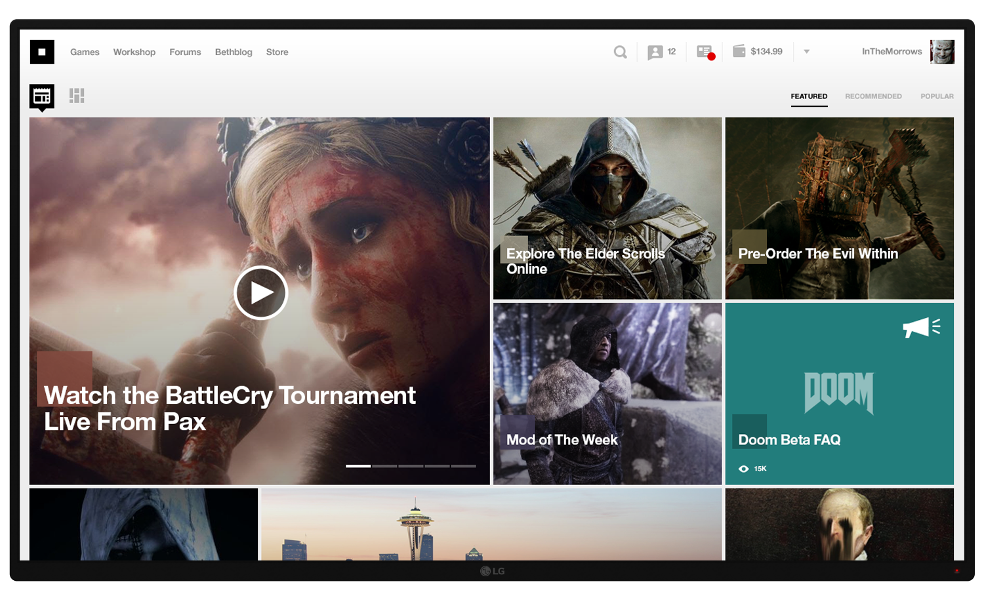The image size is (984, 590).
Task: Open the Workshop menu
Action: tap(134, 52)
